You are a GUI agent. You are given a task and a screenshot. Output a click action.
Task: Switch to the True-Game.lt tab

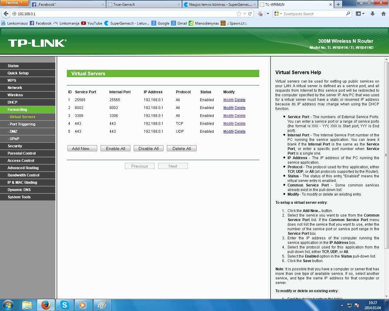[x=144, y=5]
